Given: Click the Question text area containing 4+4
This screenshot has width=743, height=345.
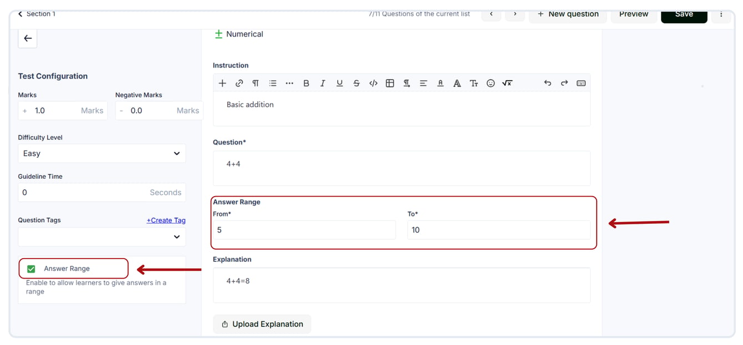Looking at the screenshot, I should point(401,168).
